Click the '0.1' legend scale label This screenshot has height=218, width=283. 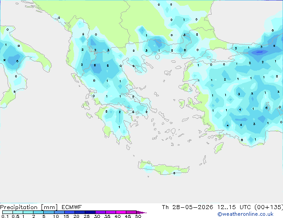point(5,216)
